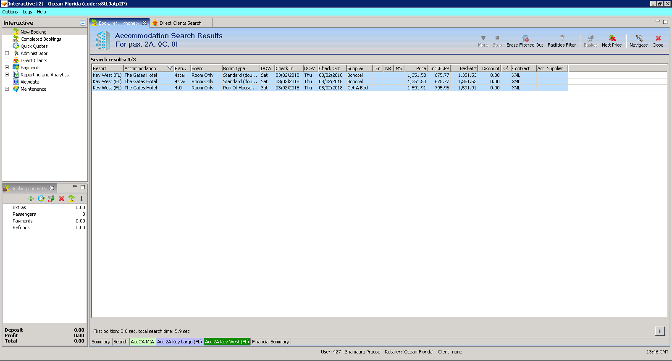Image resolution: width=672 pixels, height=361 pixels.
Task: Select the Extras row in Booking contents
Action: click(45, 207)
